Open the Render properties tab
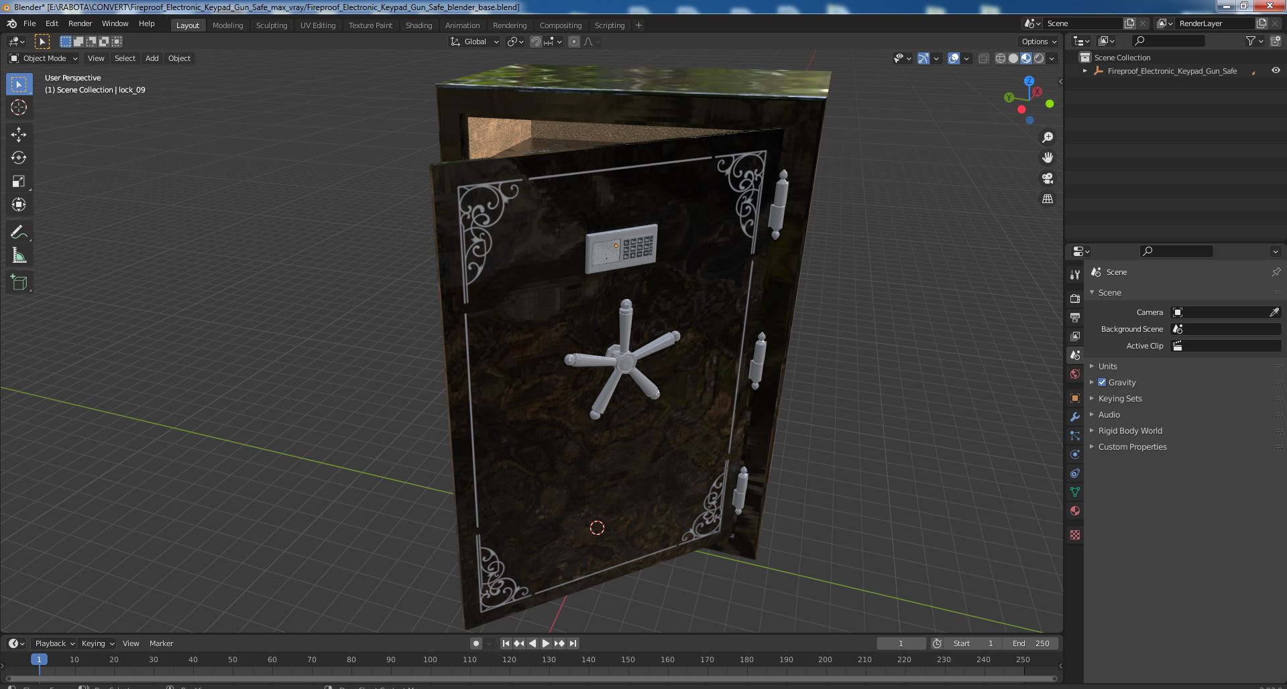1287x689 pixels. (1075, 298)
